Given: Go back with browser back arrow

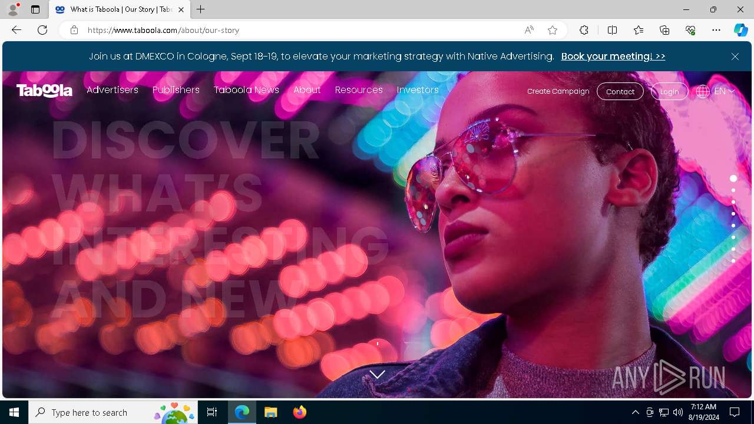Looking at the screenshot, I should tap(16, 30).
